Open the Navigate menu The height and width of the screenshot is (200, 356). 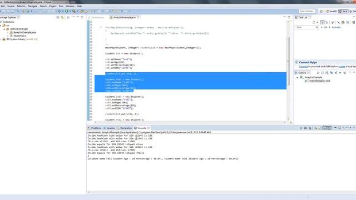click(32, 6)
